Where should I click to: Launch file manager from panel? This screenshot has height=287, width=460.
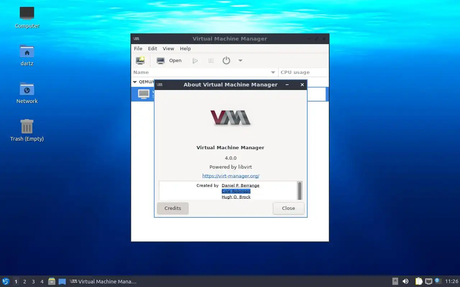[x=52, y=281]
